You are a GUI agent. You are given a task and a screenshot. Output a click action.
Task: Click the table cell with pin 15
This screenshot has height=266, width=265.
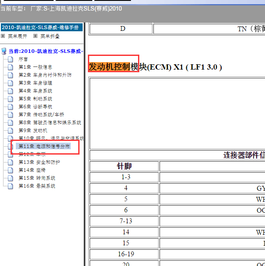(124, 243)
